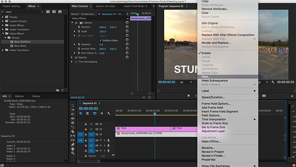Choose Nest... from the context menu
296x167 pixels.
(x=206, y=77)
